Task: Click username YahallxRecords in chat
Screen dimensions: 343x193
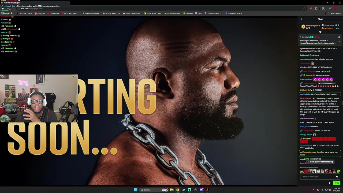Action: coord(307,118)
